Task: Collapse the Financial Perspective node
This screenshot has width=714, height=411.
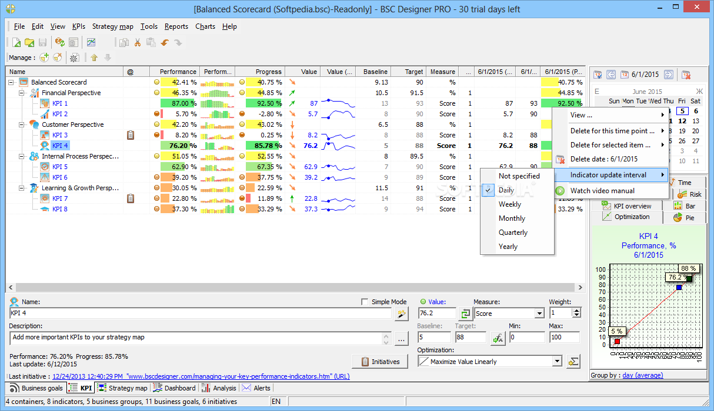Action: tap(22, 93)
